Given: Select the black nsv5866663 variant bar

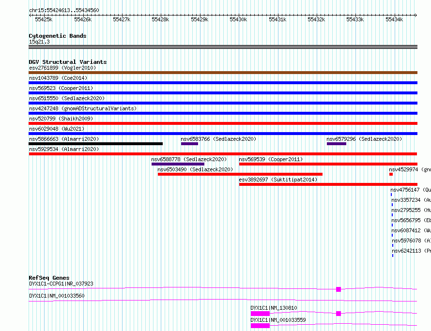Looking at the screenshot, I should [x=96, y=144].
